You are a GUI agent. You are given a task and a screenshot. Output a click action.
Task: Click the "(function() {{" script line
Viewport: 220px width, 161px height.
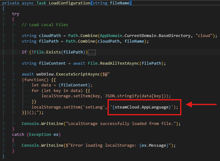click(39, 80)
